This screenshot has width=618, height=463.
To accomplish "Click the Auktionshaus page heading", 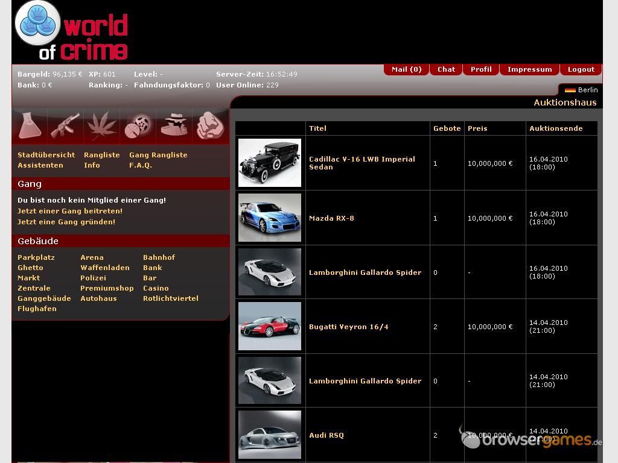I will [x=565, y=102].
